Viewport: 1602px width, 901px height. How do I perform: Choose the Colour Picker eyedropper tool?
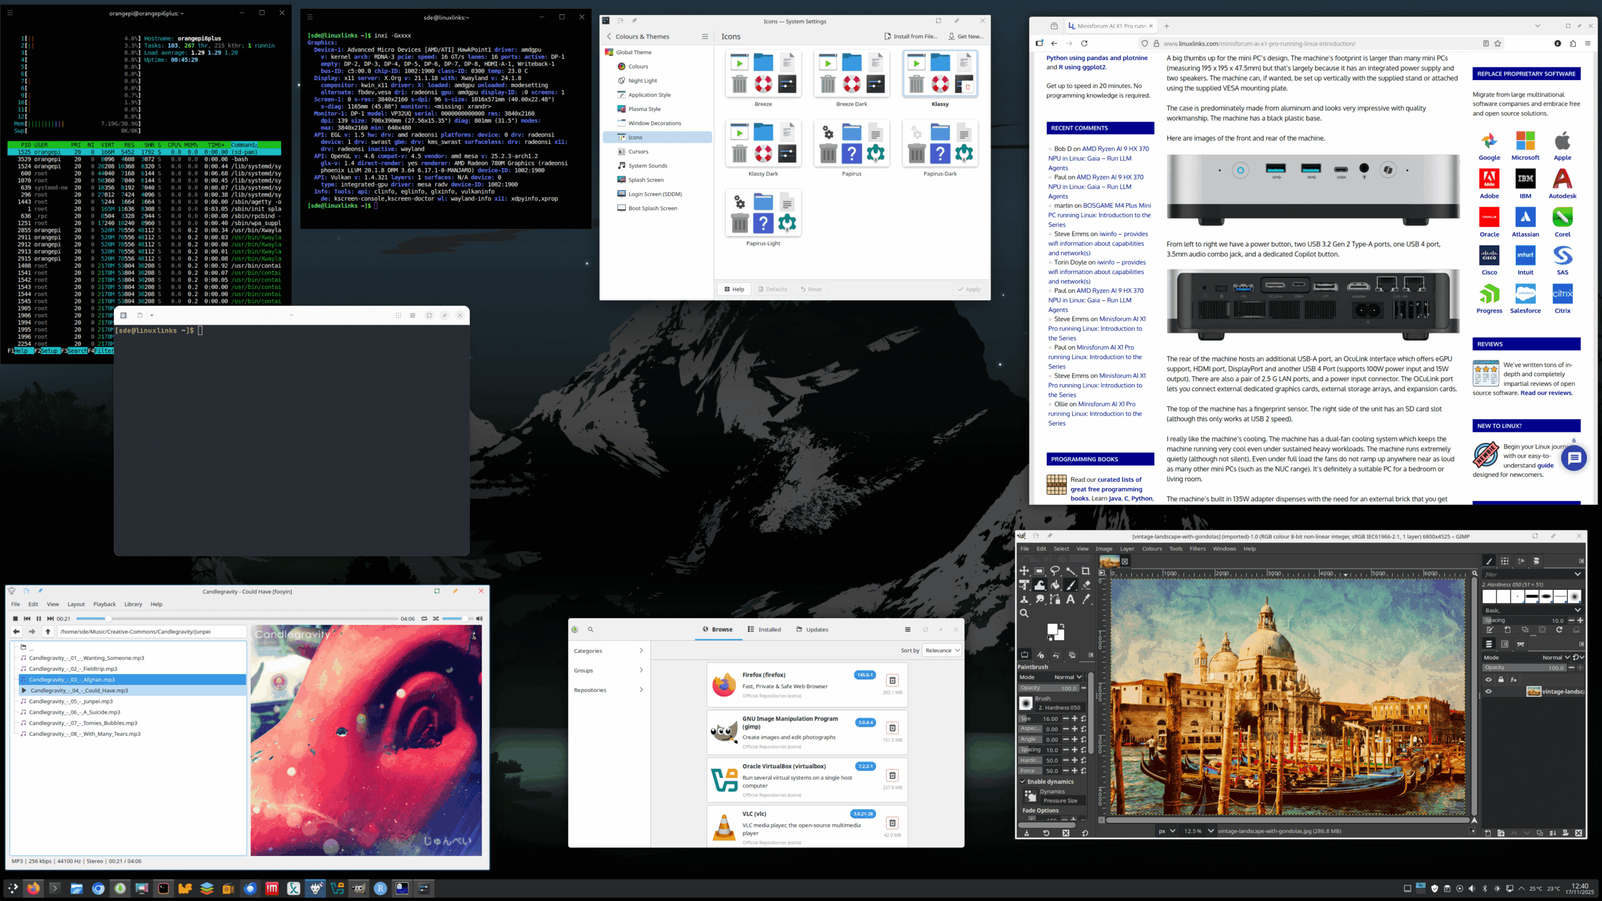[x=1086, y=599]
